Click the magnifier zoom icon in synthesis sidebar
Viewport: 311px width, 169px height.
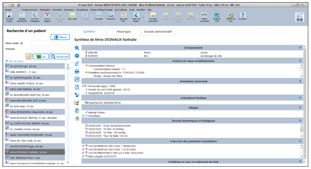(x=77, y=48)
